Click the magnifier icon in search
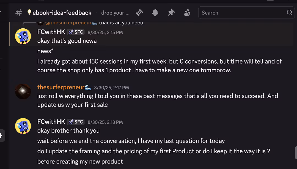The image size is (297, 169). pyautogui.click(x=290, y=13)
